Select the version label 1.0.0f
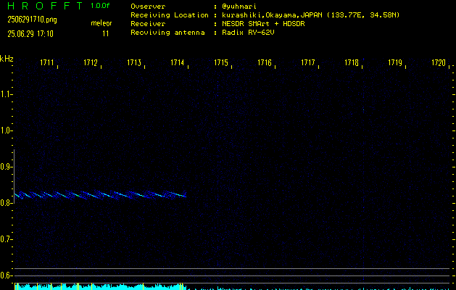This screenshot has width=456, height=290. pyautogui.click(x=100, y=6)
